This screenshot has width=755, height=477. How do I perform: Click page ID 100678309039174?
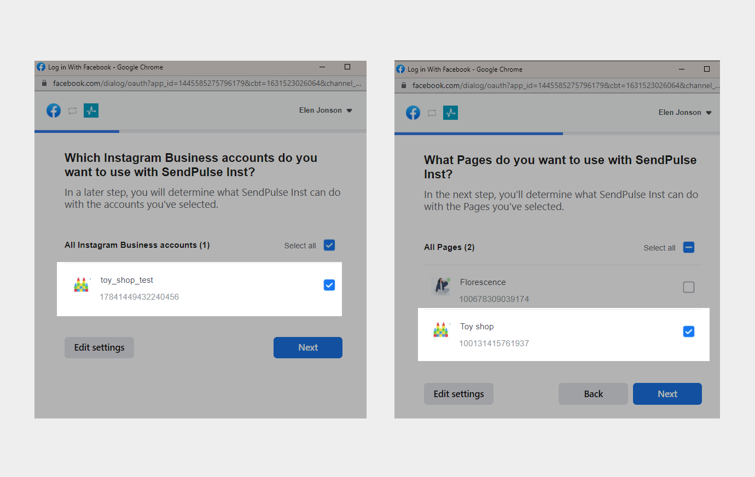(x=494, y=299)
